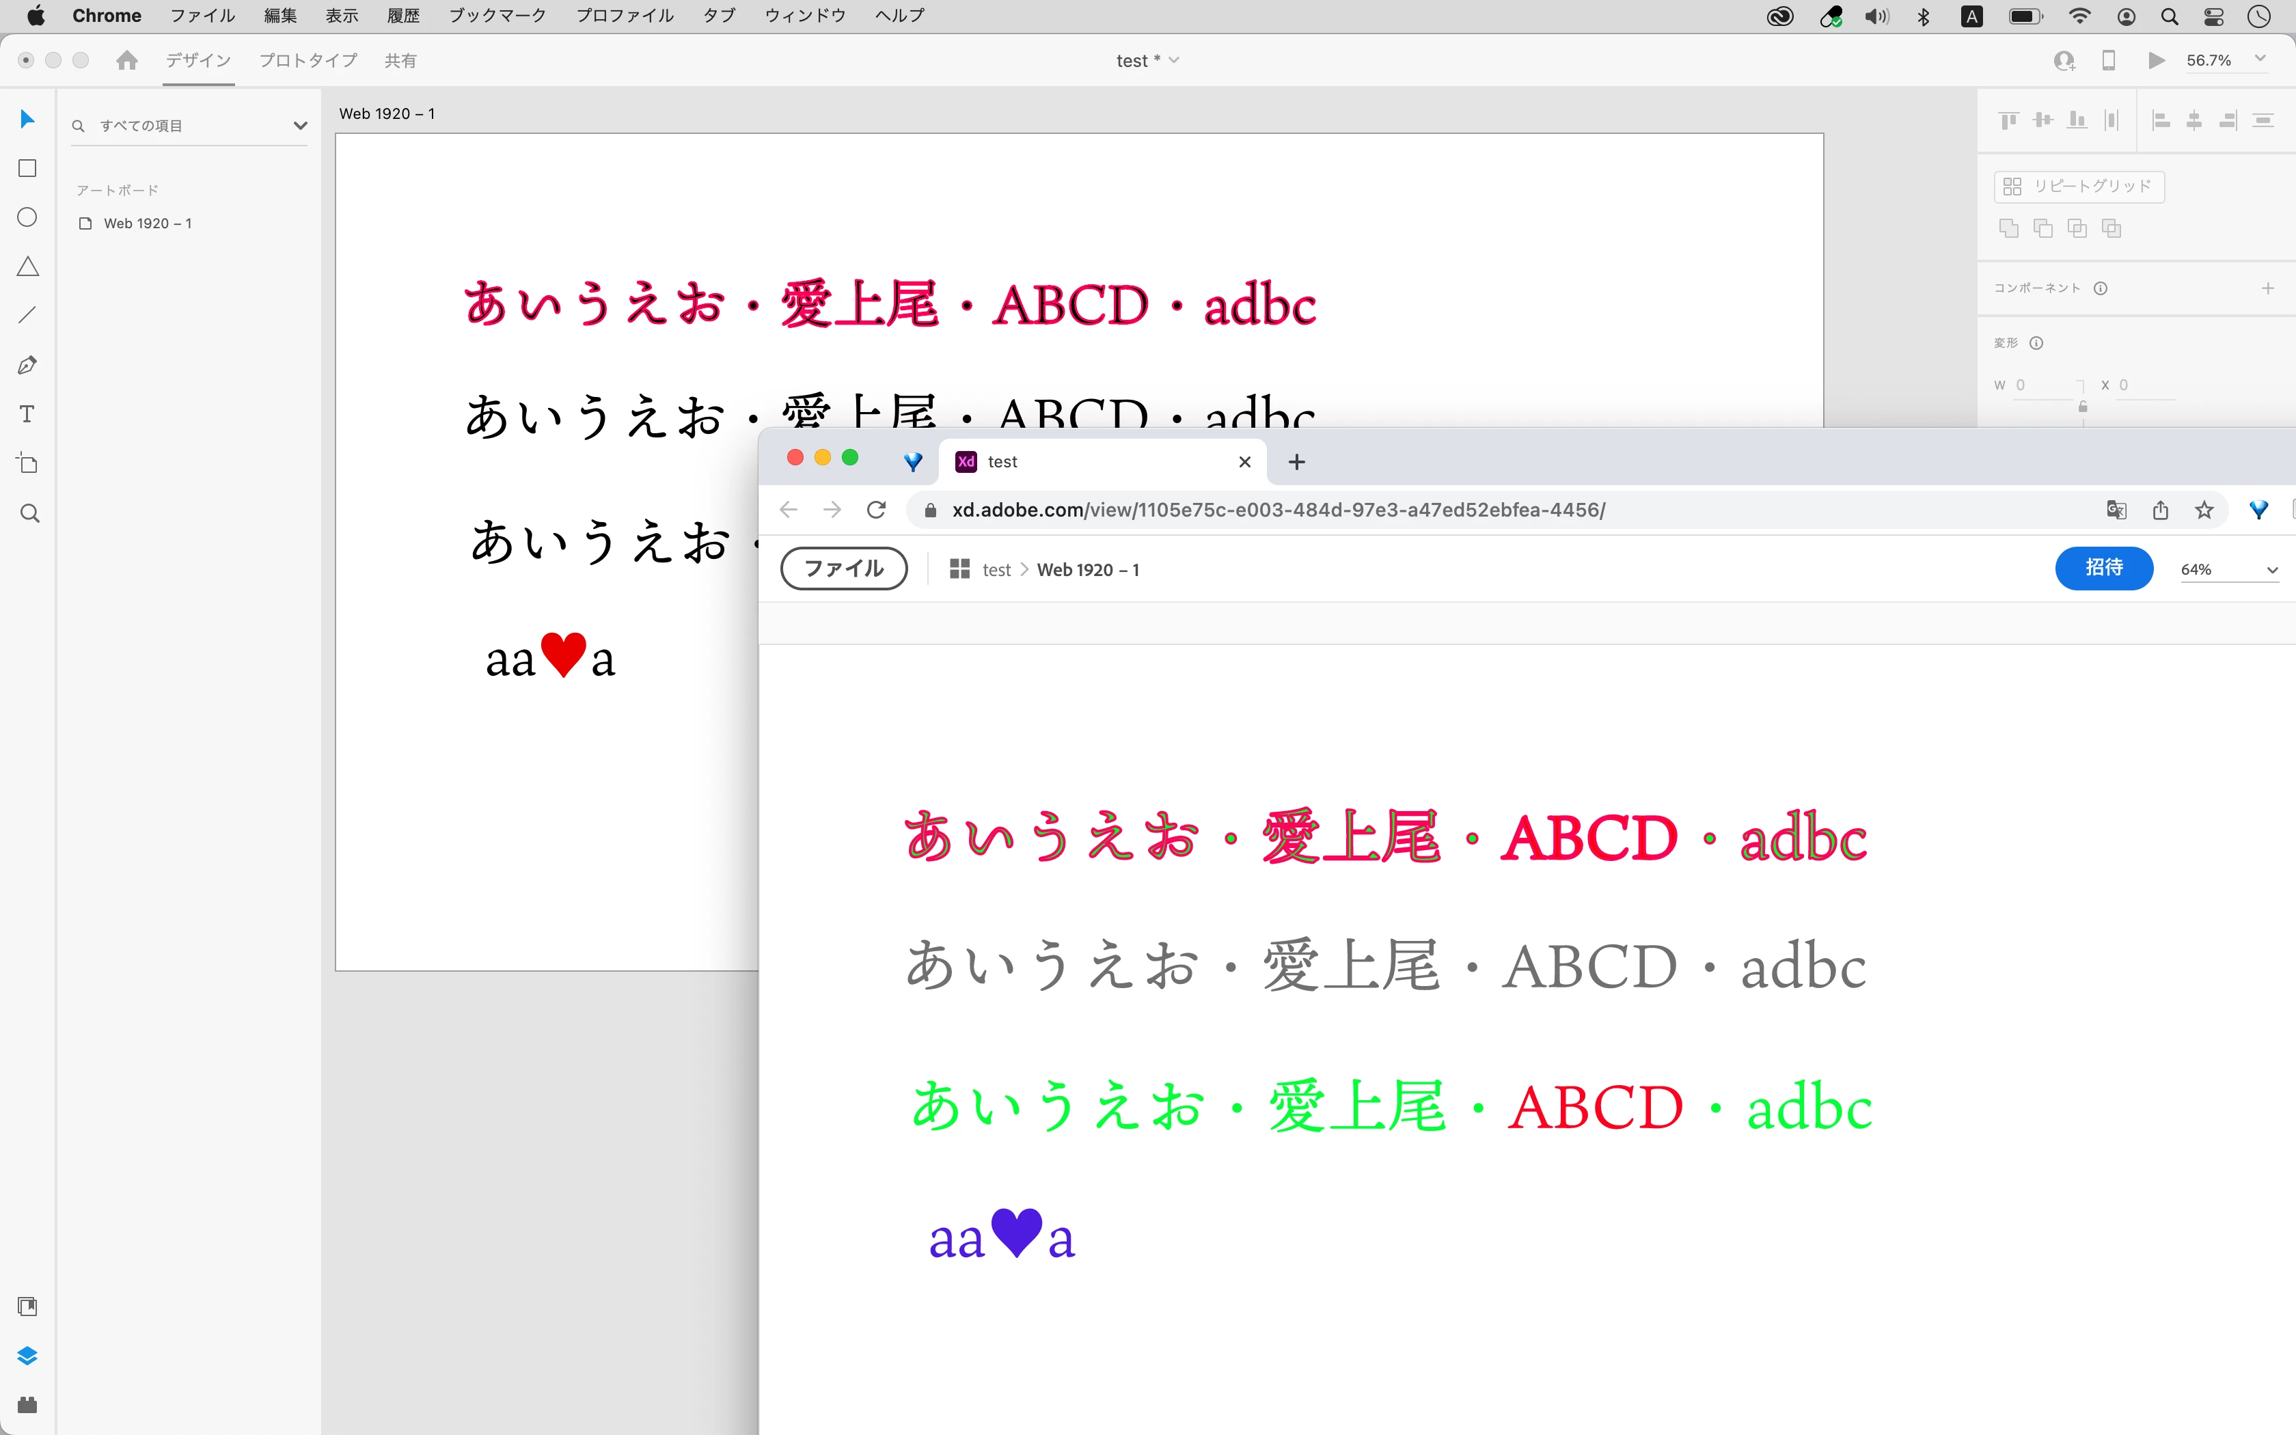Open the Plugins panel icon
Viewport: 2296px width, 1435px height.
pyautogui.click(x=27, y=1405)
